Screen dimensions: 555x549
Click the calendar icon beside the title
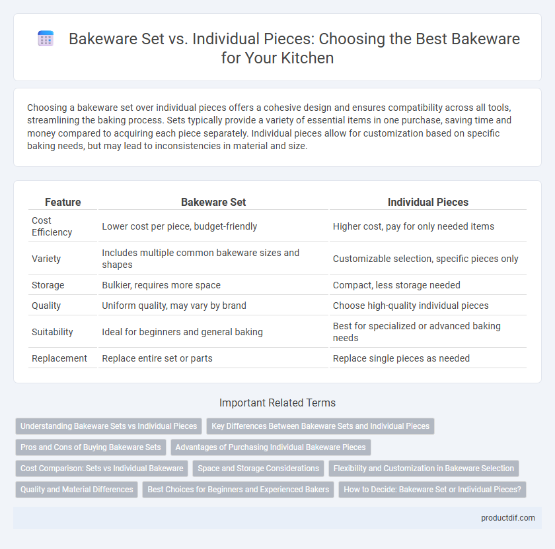pos(46,38)
